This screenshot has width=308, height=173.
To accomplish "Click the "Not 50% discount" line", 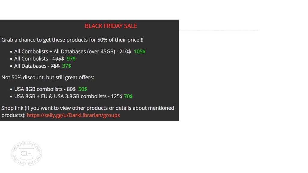I will [48, 77].
